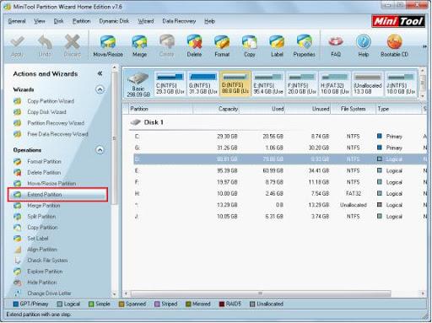This screenshot has height=323, width=432.
Task: Select H:(FAT32) block in disk map
Action: pyautogui.click(x=335, y=84)
